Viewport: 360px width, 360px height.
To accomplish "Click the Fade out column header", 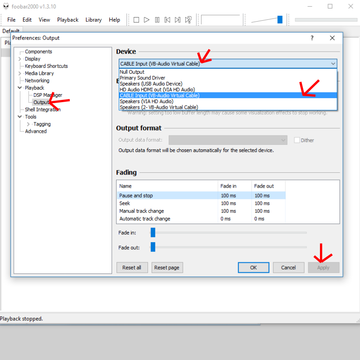I will coord(268,186).
